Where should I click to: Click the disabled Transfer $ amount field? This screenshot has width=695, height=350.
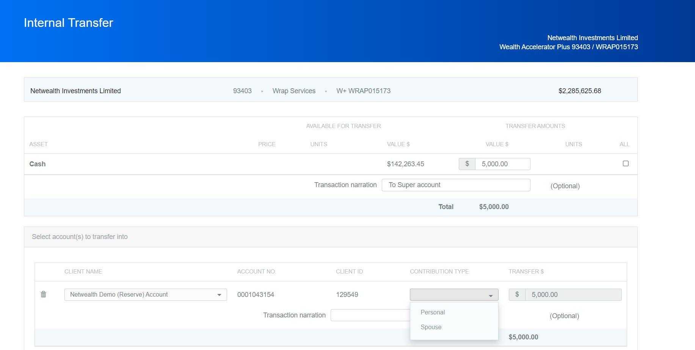point(573,295)
